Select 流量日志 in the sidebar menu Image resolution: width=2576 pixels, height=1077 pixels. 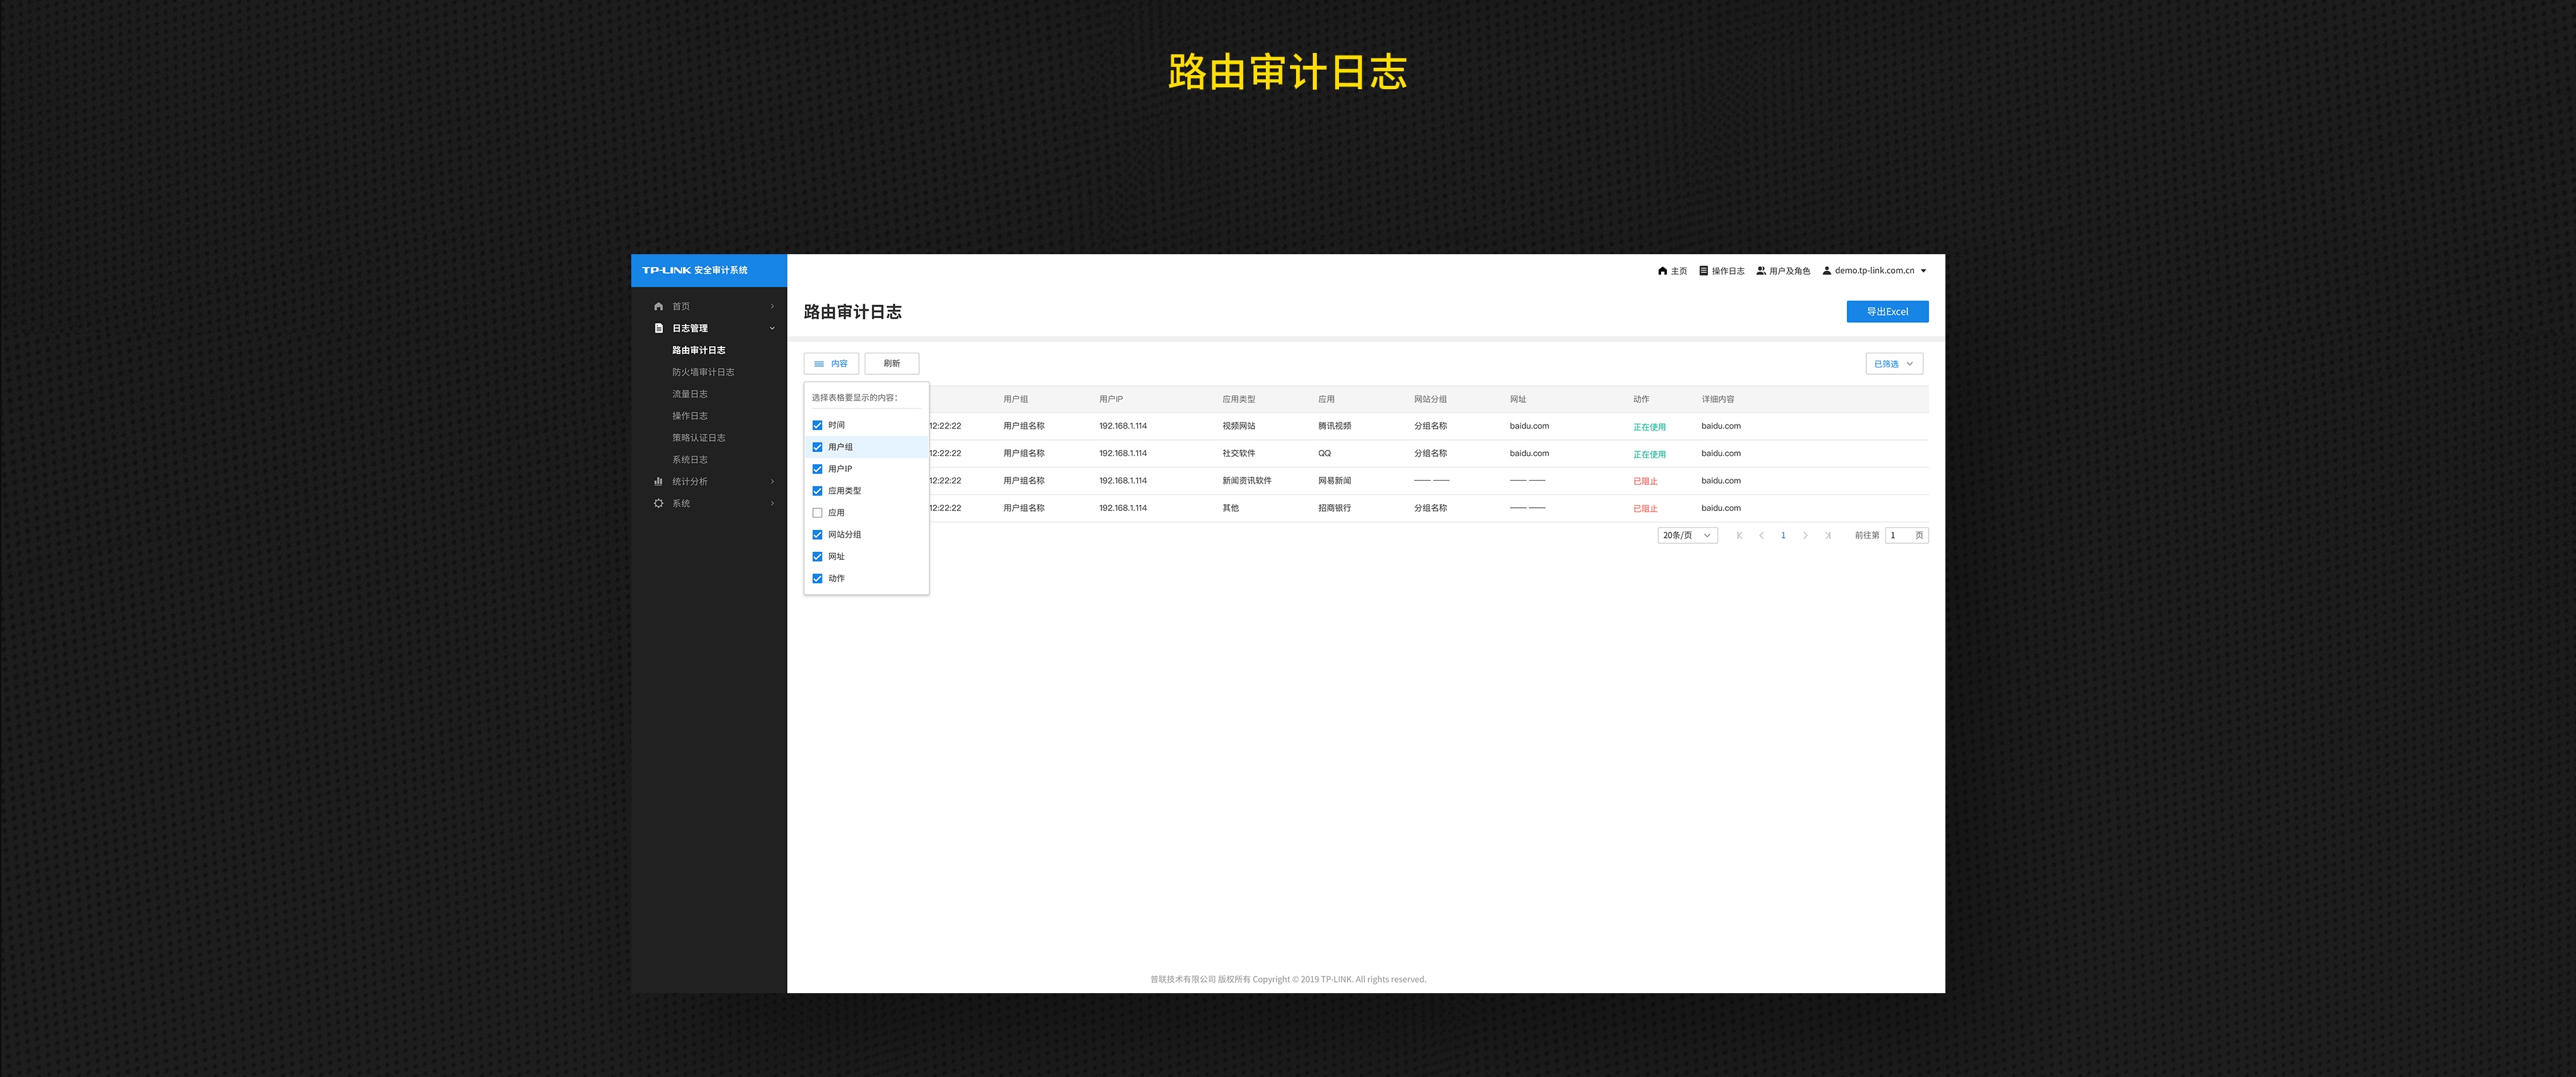coord(690,394)
